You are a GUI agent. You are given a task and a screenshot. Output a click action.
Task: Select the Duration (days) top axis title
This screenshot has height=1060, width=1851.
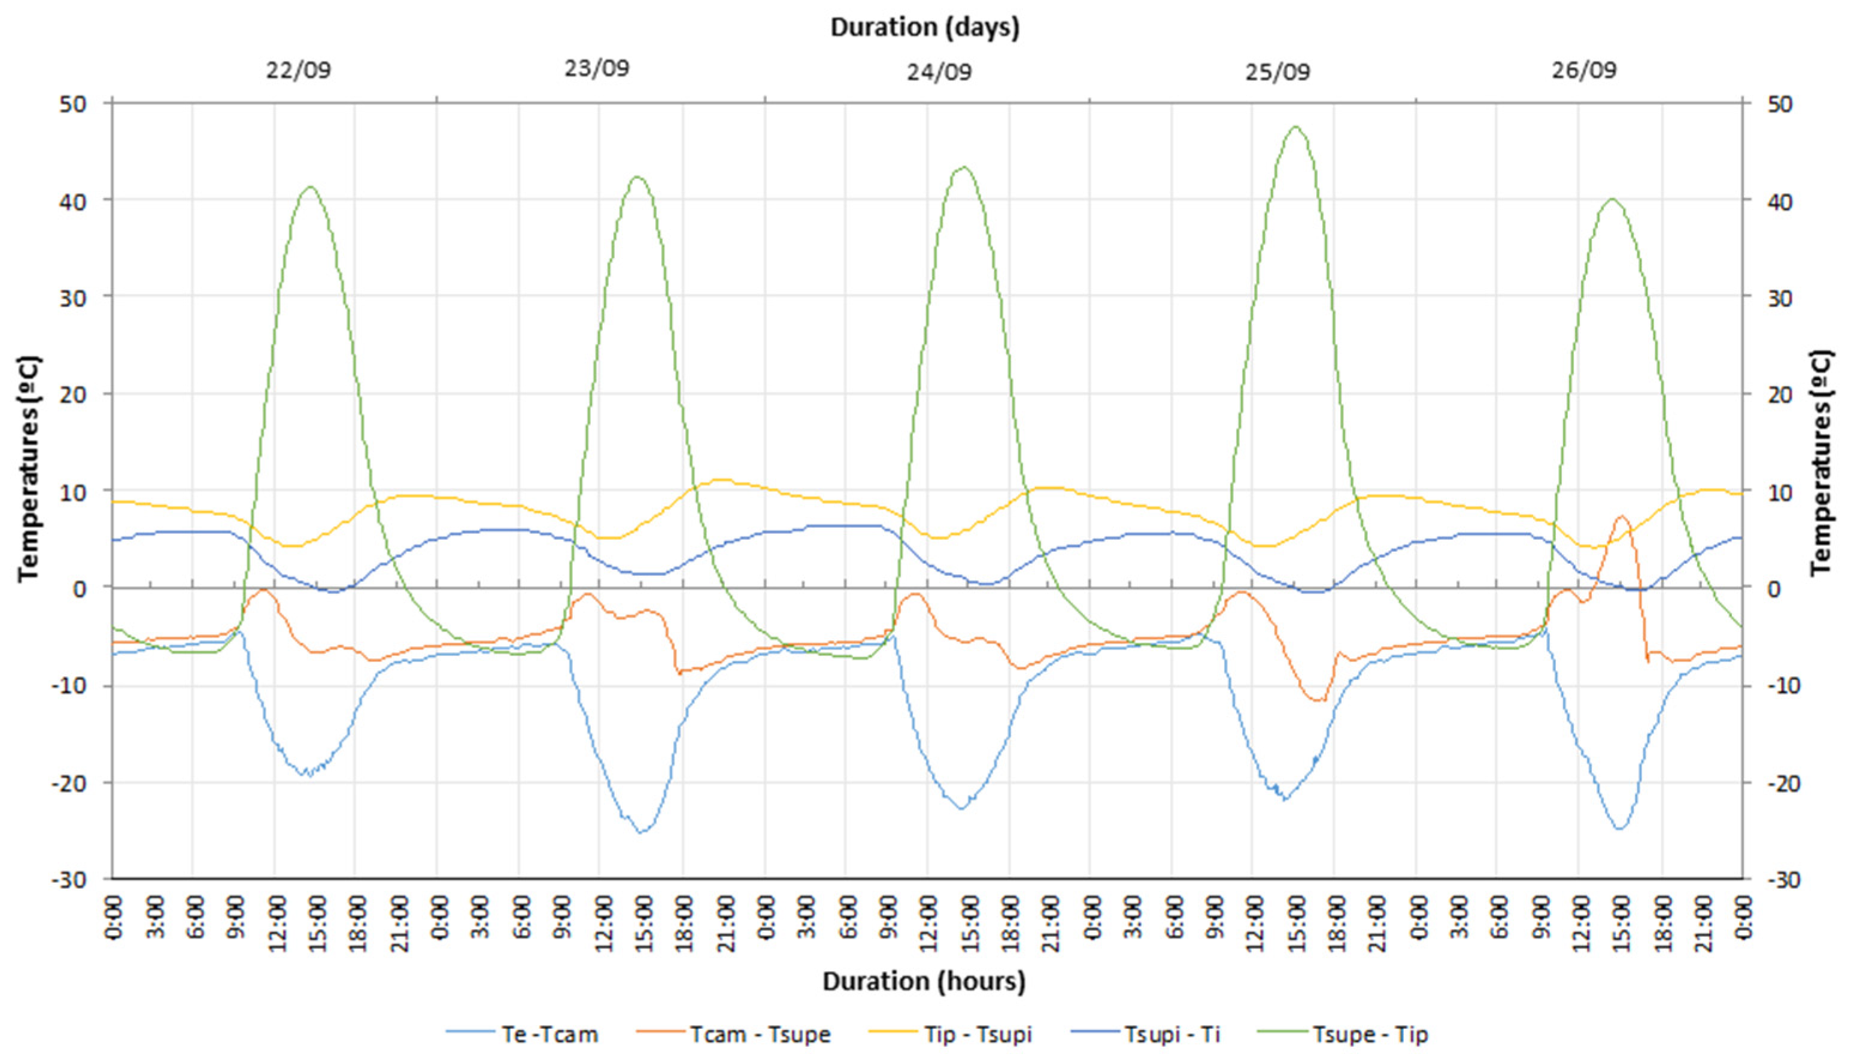[925, 27]
